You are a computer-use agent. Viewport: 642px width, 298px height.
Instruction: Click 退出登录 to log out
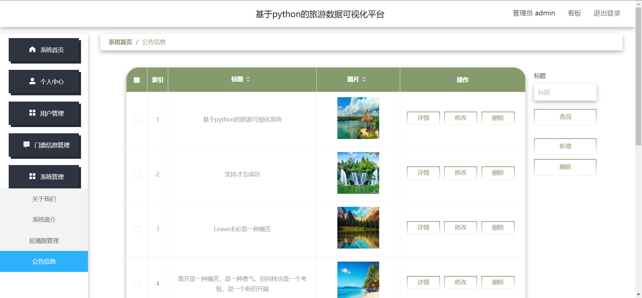[607, 13]
